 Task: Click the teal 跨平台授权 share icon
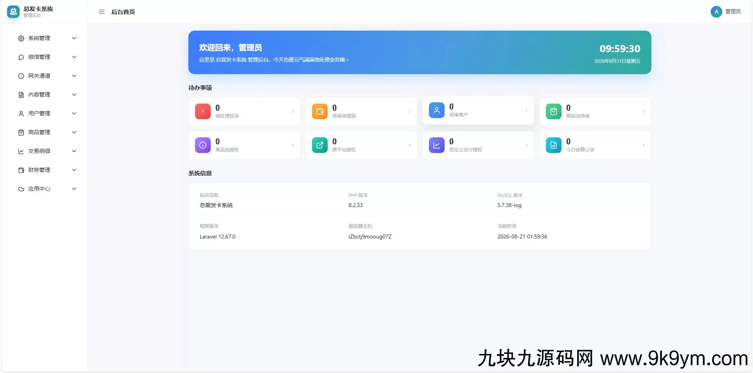point(320,145)
